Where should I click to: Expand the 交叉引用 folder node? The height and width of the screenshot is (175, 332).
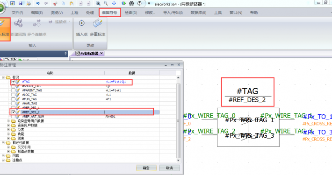pyautogui.click(x=8, y=147)
